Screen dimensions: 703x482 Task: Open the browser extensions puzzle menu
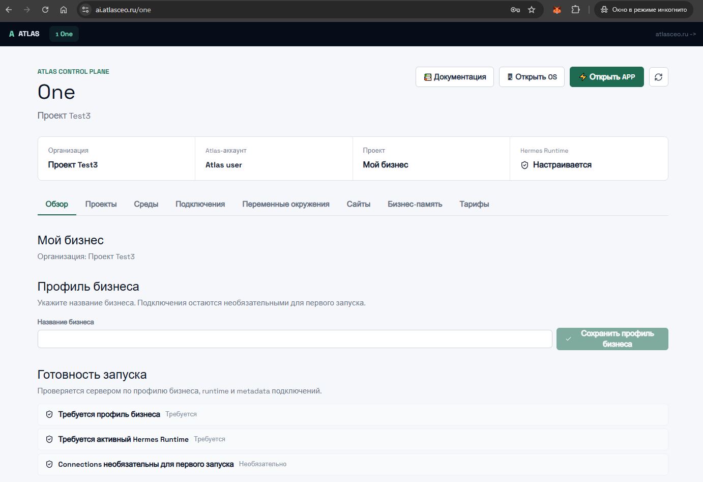(575, 10)
